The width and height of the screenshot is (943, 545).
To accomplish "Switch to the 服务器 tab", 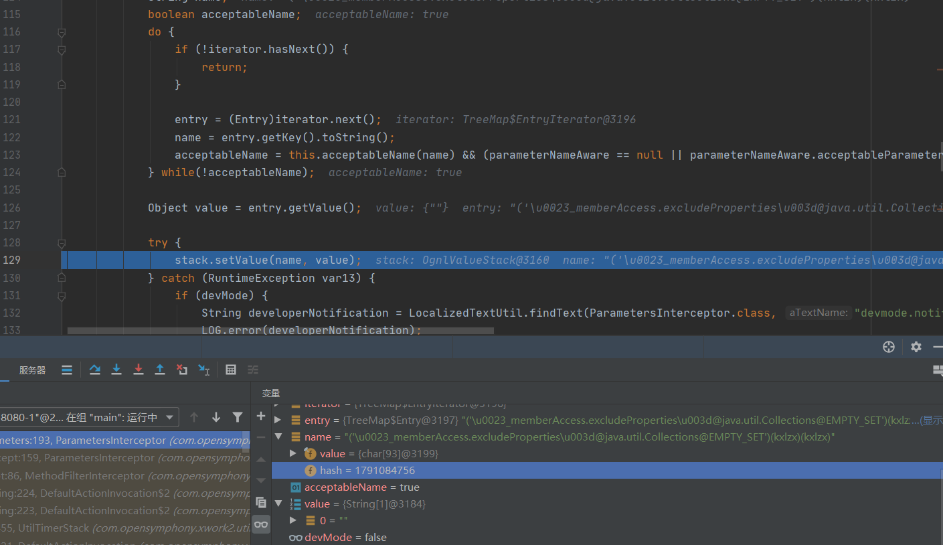I will click(x=32, y=370).
